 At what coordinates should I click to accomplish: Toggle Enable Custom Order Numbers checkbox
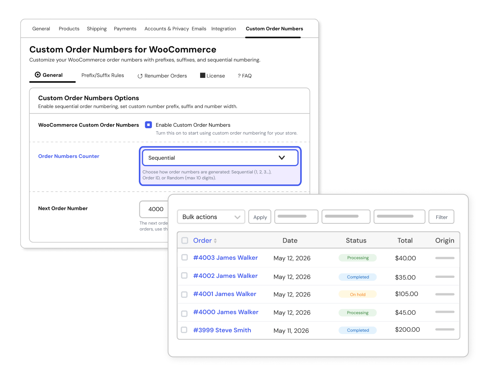tap(149, 125)
